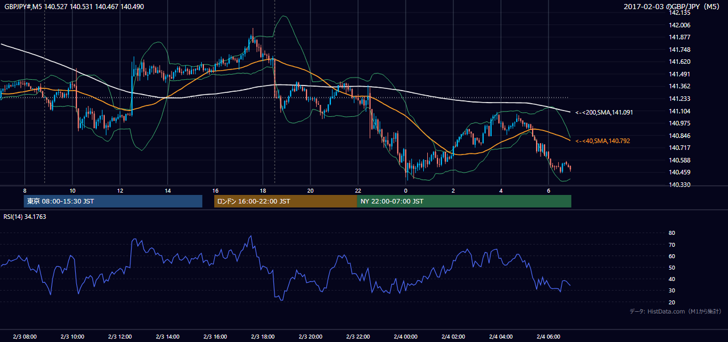The image size is (728, 342).
Task: Click the 2/4 02:00 time axis label
Action: coord(453,336)
